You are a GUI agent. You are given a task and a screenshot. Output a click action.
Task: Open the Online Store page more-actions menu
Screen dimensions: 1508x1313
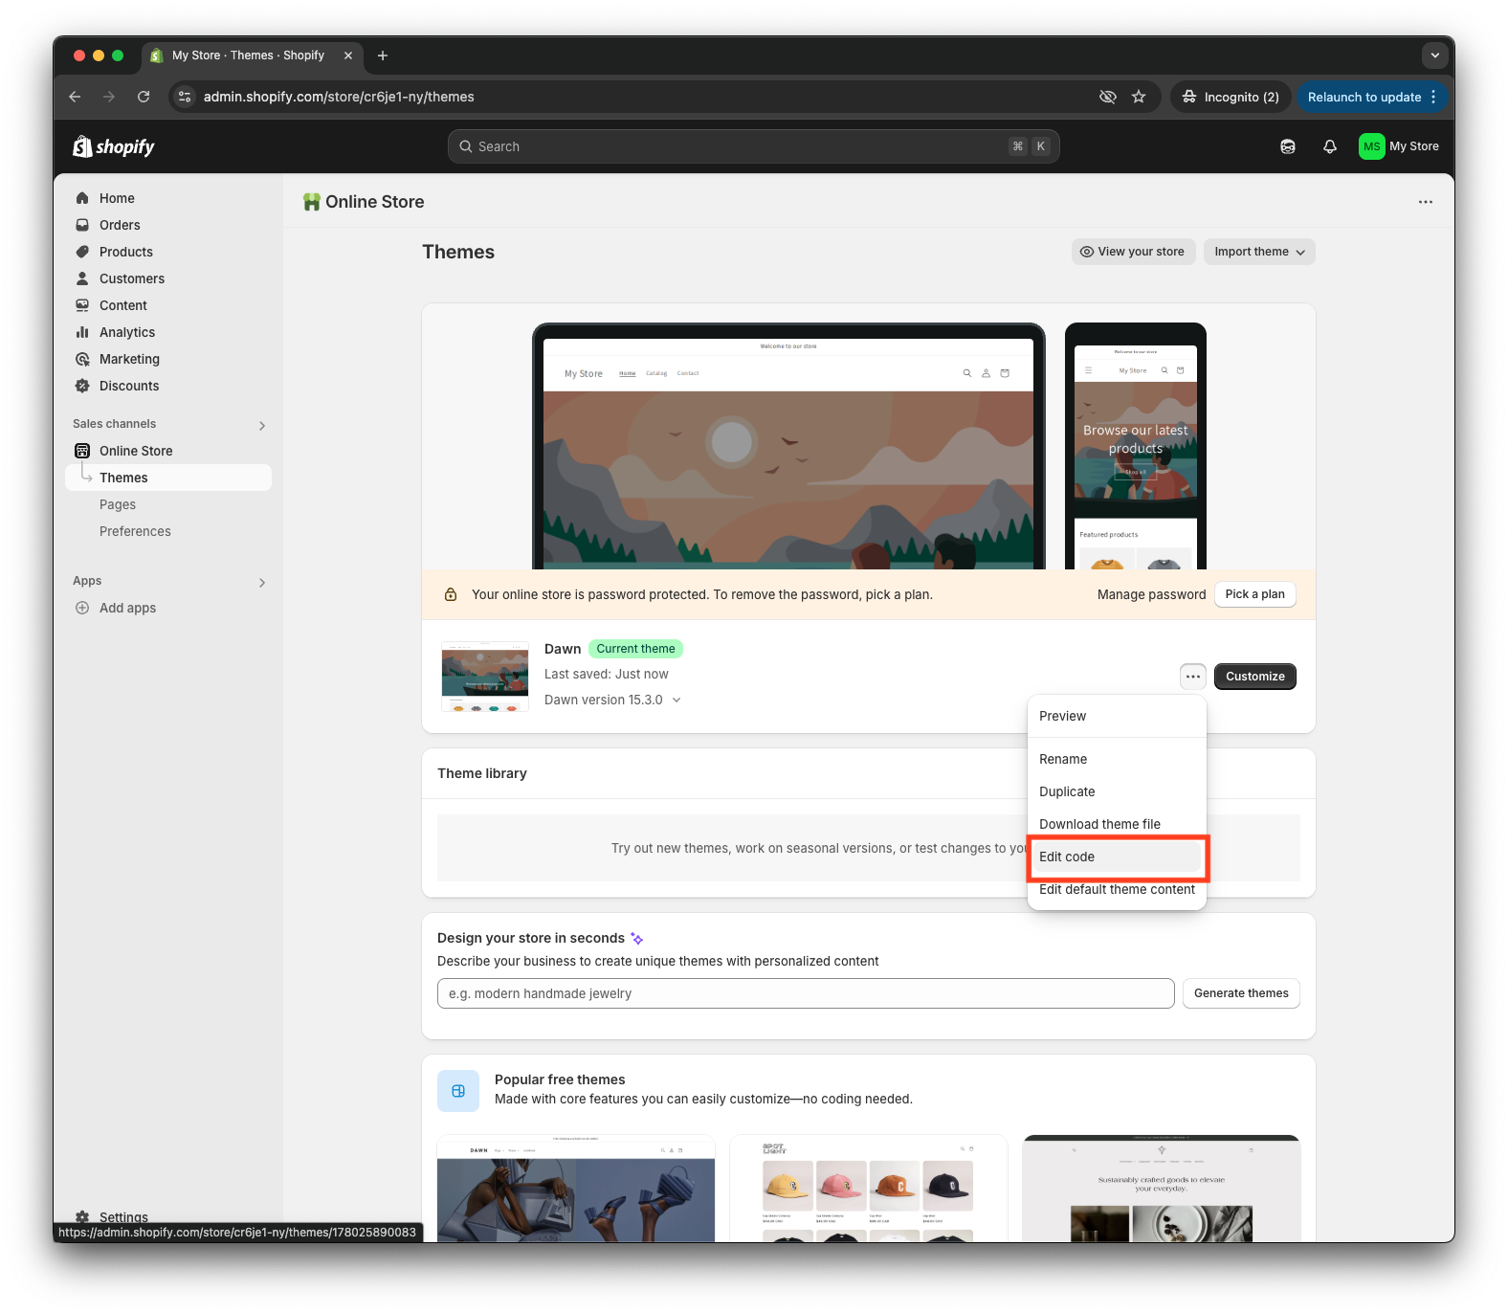coord(1425,202)
